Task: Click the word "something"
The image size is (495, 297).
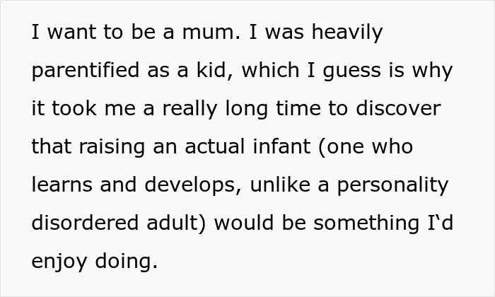Action: click(366, 223)
